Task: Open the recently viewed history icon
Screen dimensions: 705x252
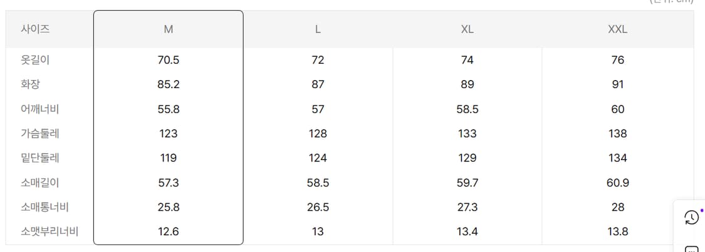Action: point(691,218)
